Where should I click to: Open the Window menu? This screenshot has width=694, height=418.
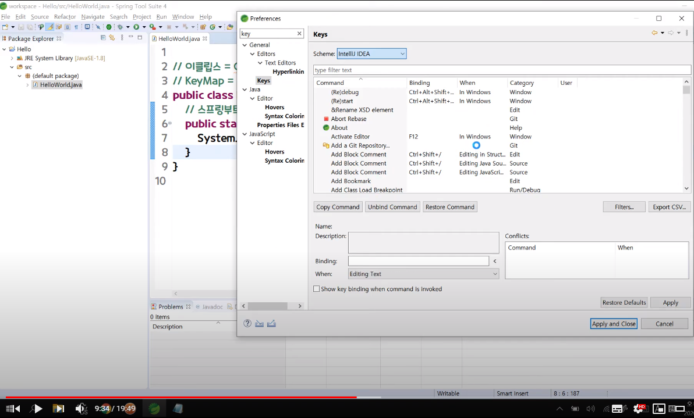[183, 17]
